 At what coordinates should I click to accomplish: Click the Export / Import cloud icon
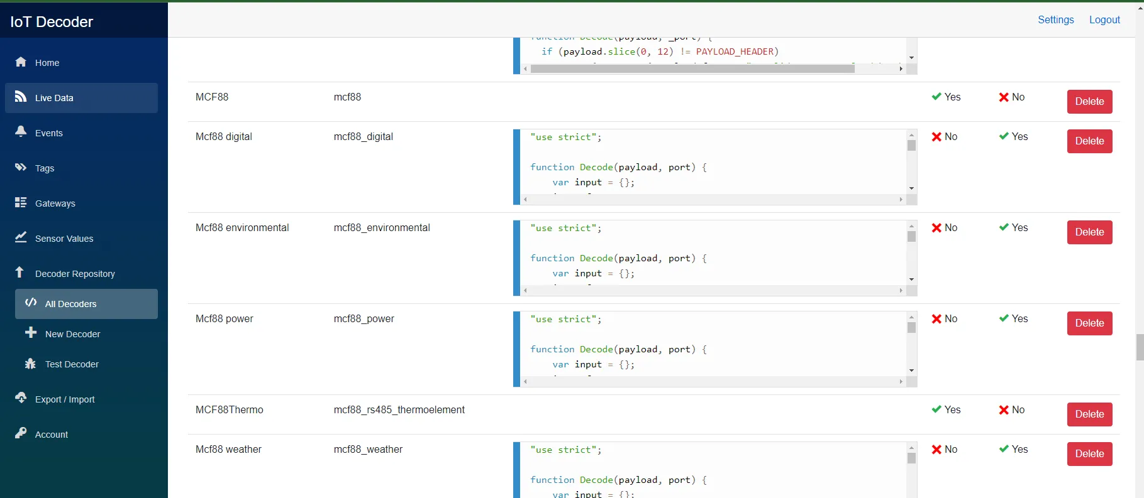21,398
